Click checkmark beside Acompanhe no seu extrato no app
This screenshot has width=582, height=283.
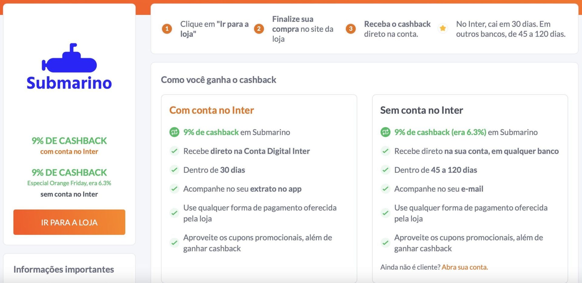(x=174, y=189)
